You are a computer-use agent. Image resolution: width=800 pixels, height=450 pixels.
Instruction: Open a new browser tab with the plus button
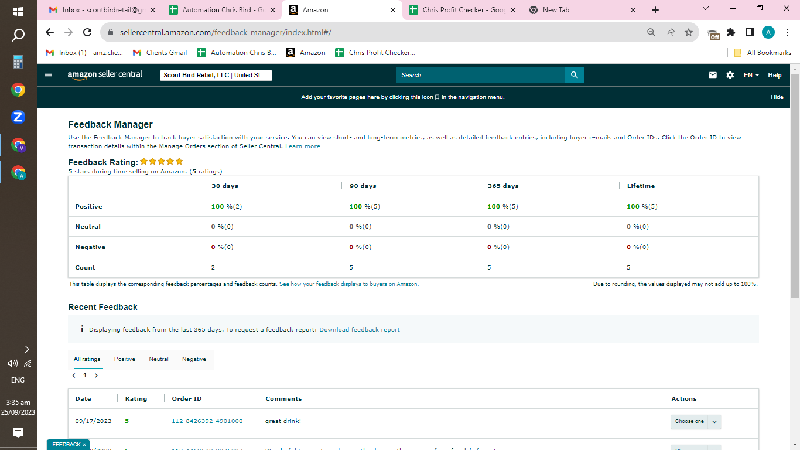[x=655, y=10]
